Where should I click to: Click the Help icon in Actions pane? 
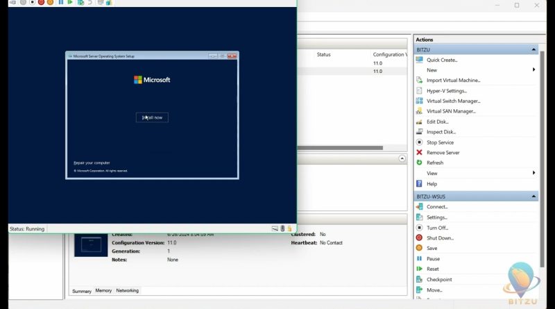click(420, 183)
